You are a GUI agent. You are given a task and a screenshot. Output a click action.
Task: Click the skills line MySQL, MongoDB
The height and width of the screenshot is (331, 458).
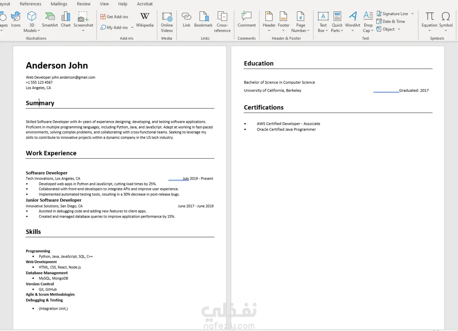[53, 278]
